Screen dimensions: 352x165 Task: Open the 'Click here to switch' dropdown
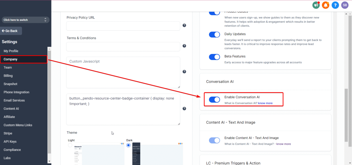click(x=25, y=20)
